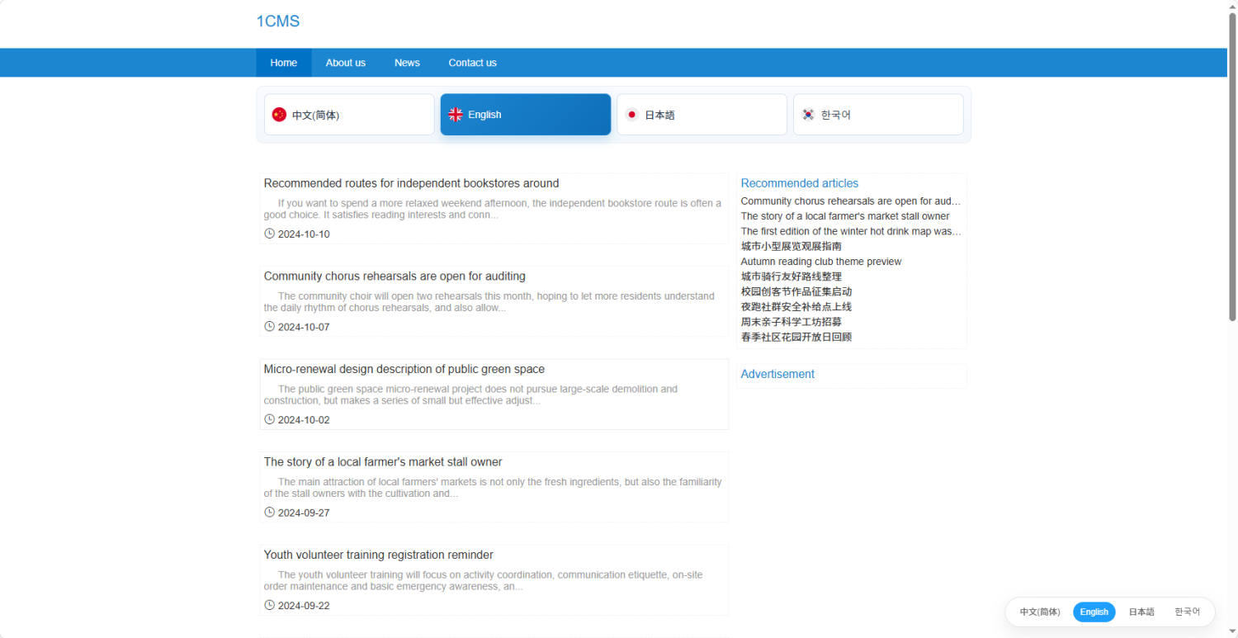This screenshot has height=638, width=1238.
Task: Open sidebar link '春季社区花园开放日回顾'
Action: click(796, 337)
